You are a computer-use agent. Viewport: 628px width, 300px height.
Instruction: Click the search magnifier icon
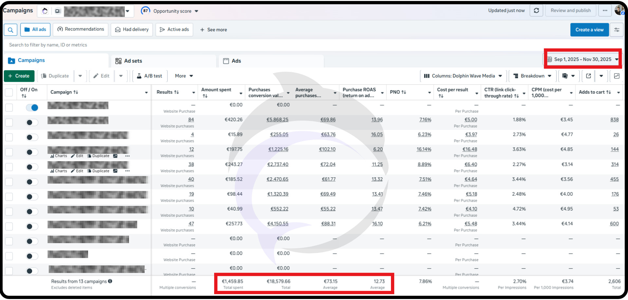pyautogui.click(x=10, y=30)
